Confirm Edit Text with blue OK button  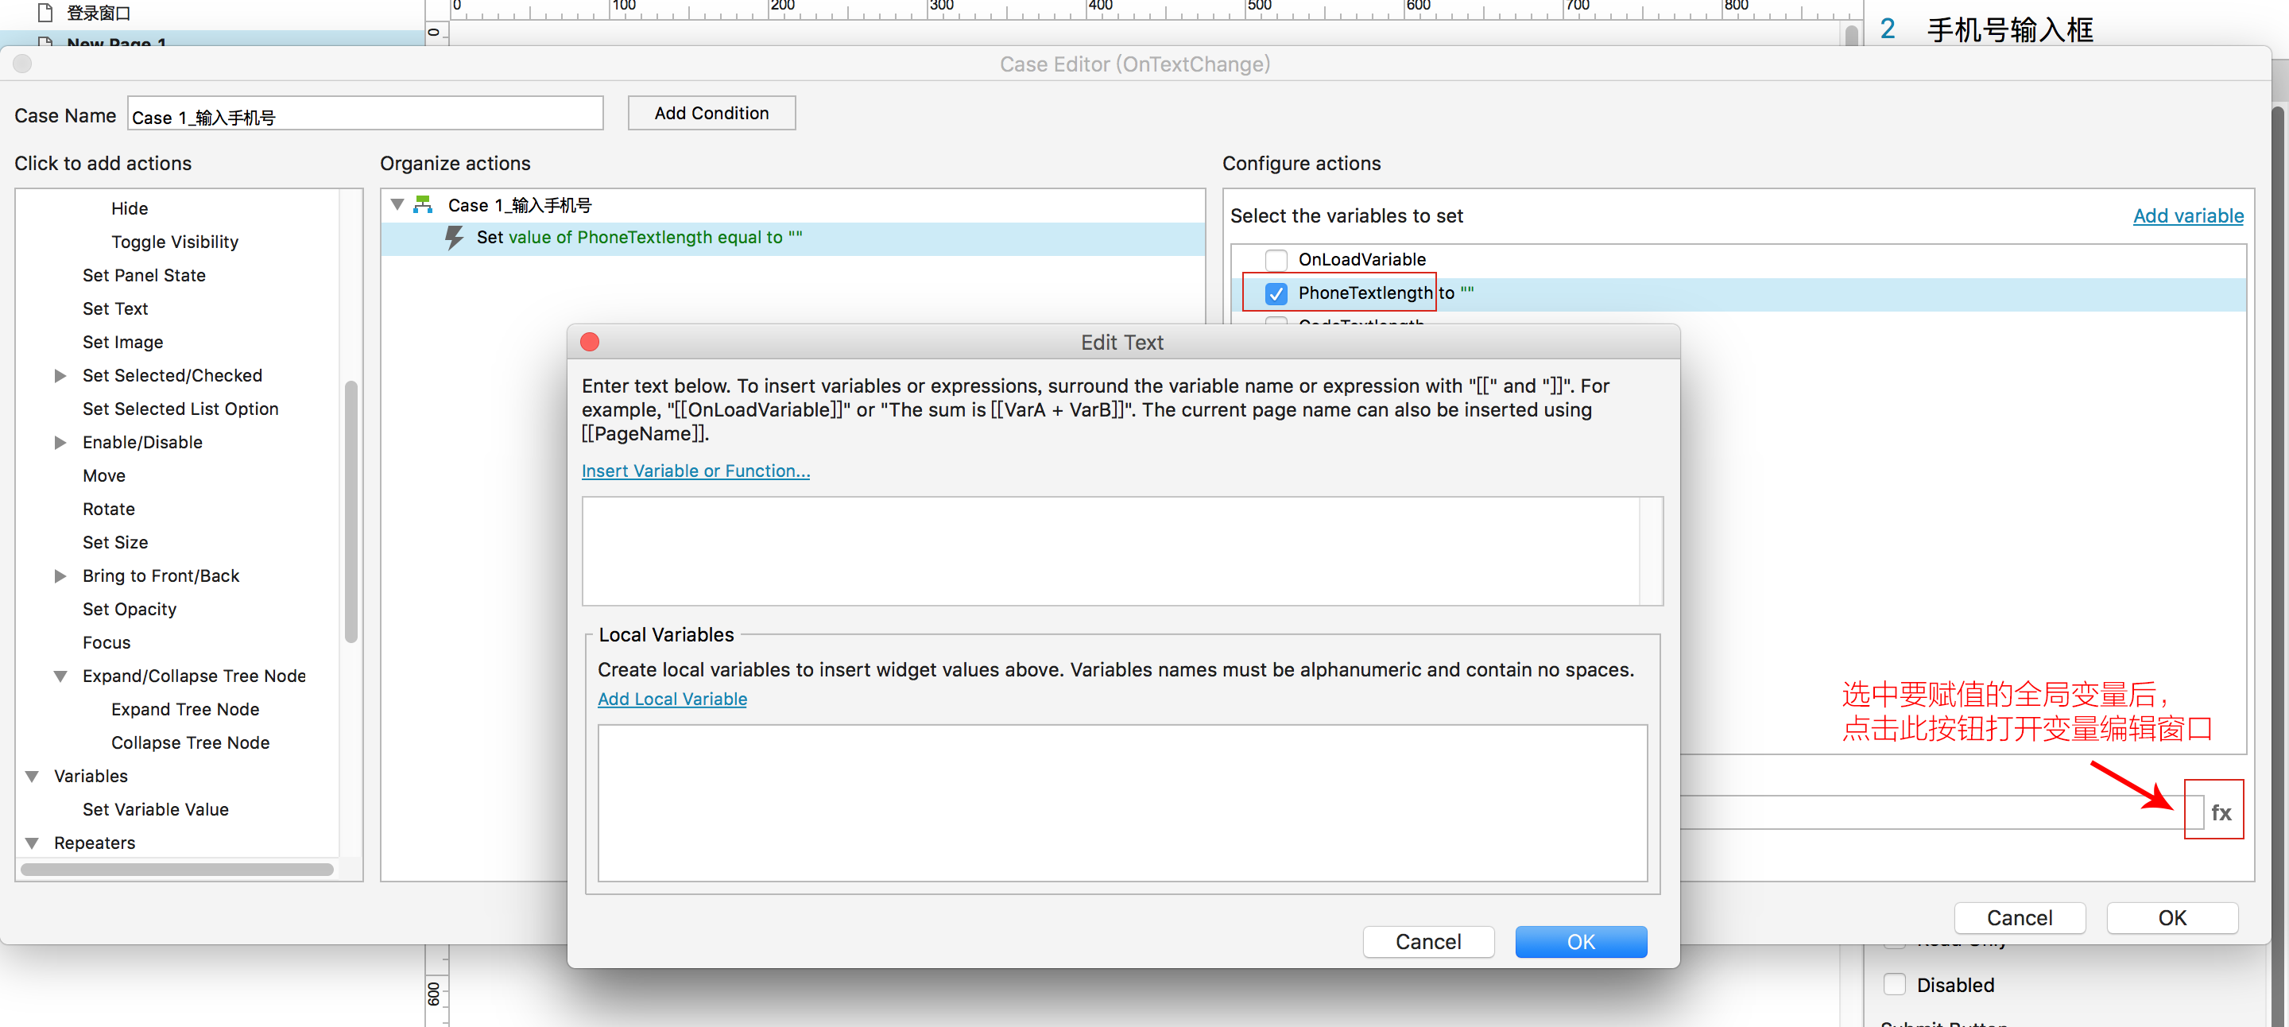tap(1580, 942)
